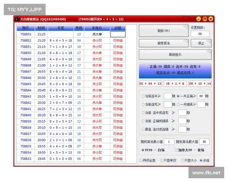This screenshot has height=182, width=228.
Task: Click the statistics panel showing 正确:20
Action: point(175,70)
